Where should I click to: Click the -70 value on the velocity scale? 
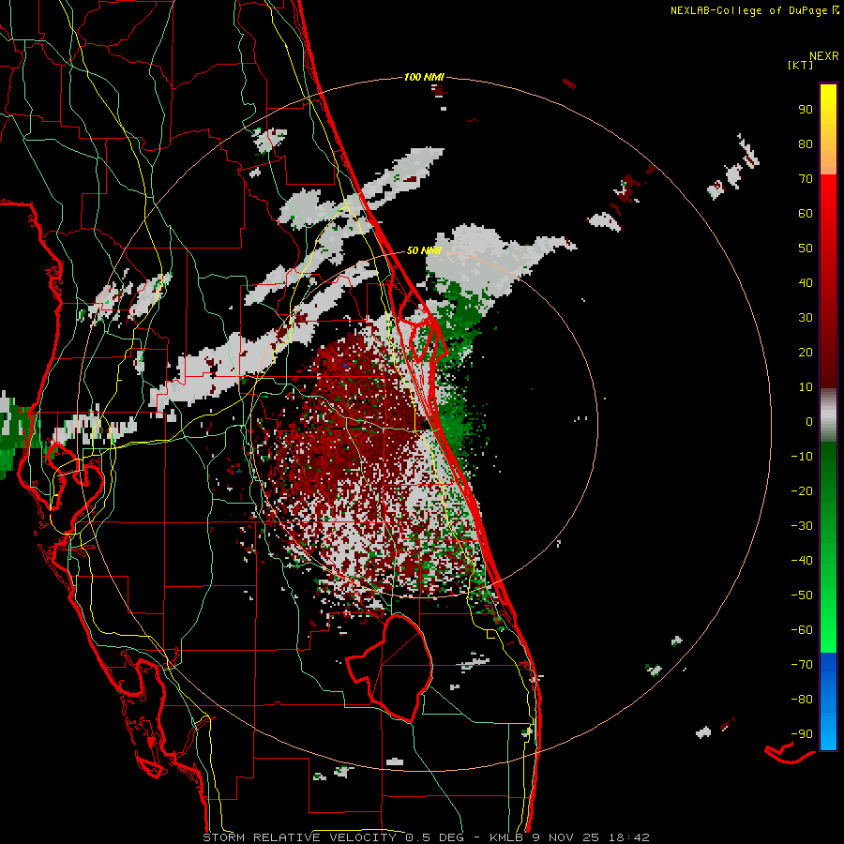pos(802,665)
